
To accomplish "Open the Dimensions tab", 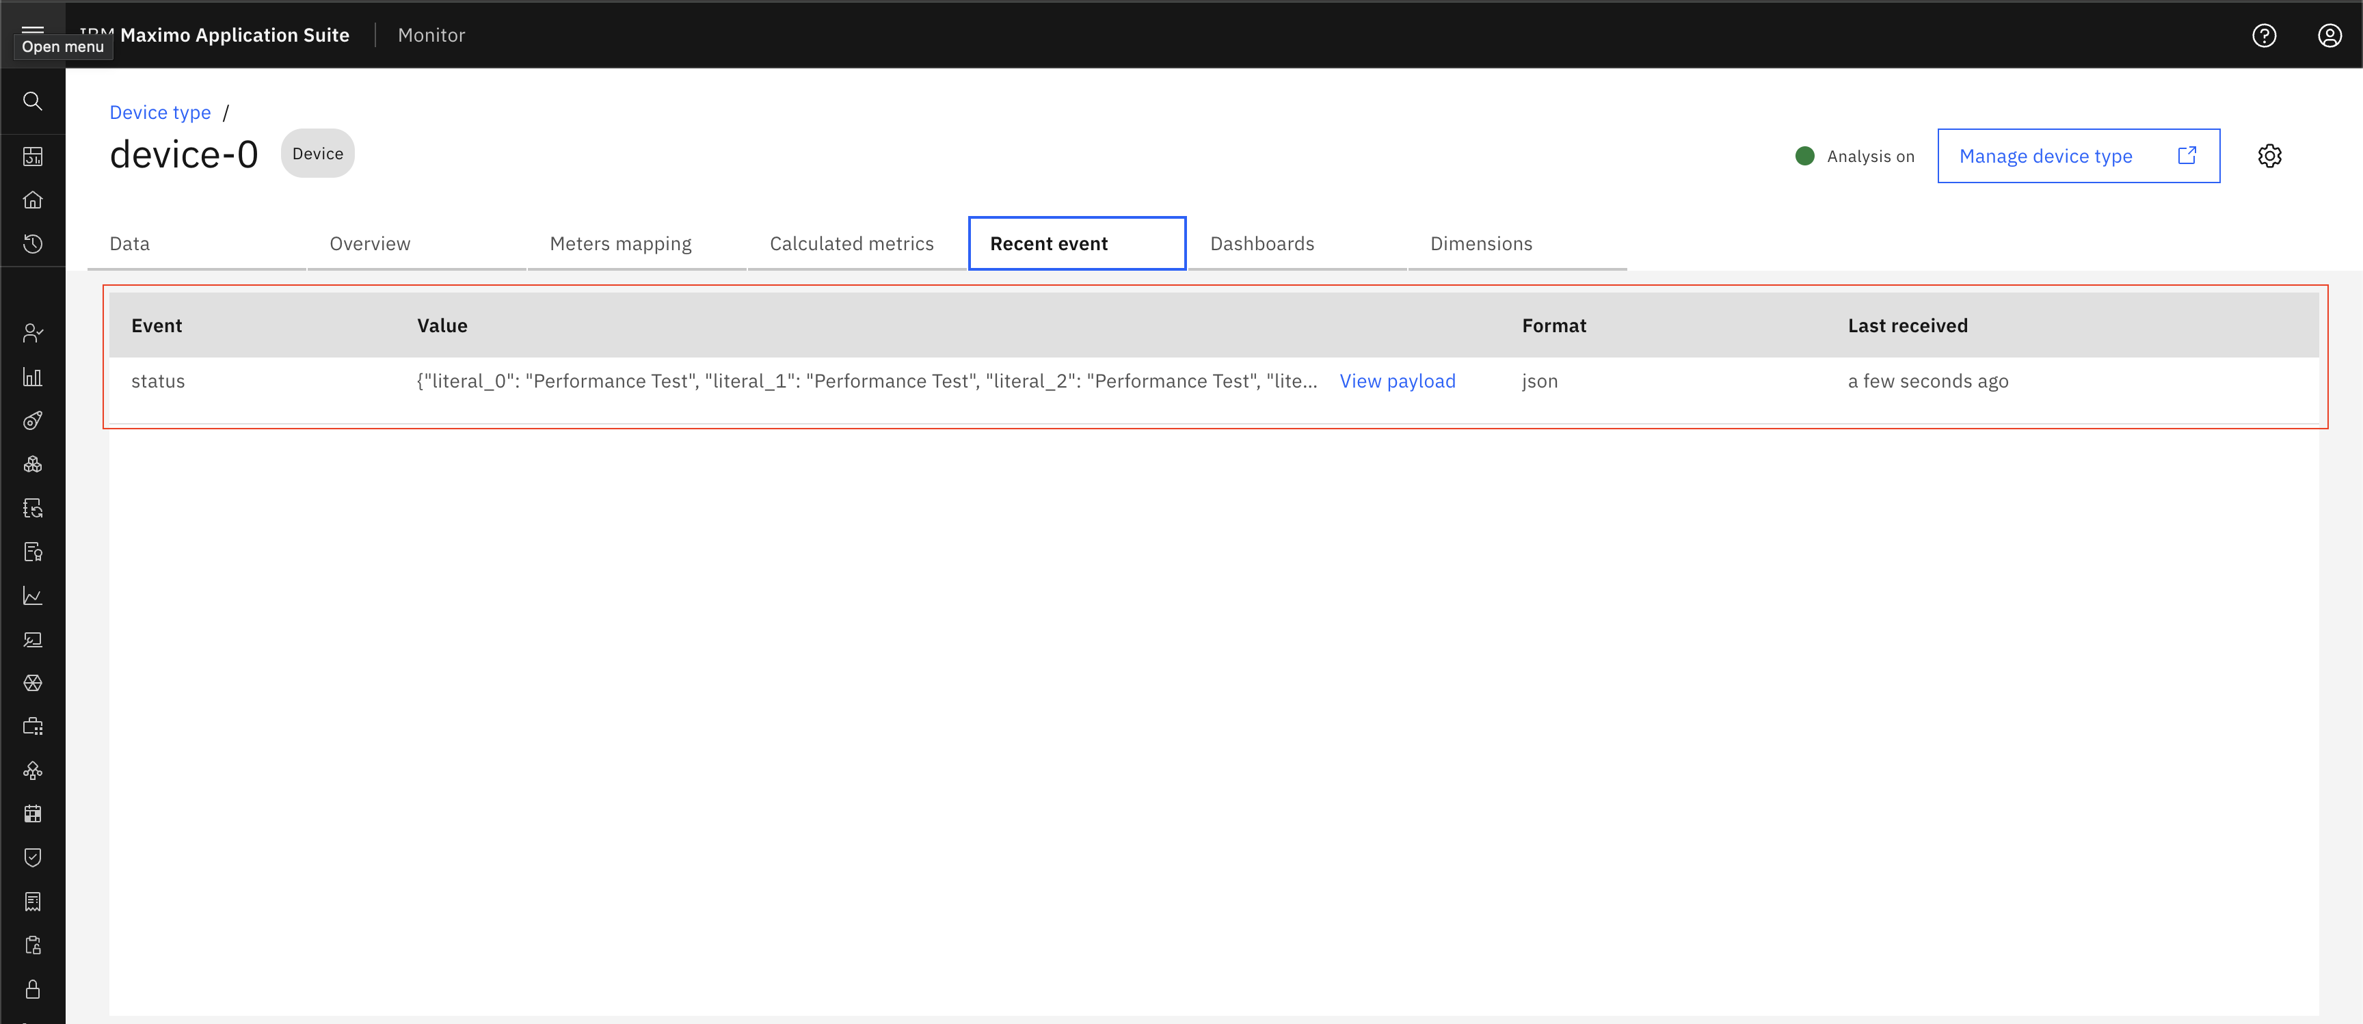I will (1518, 244).
